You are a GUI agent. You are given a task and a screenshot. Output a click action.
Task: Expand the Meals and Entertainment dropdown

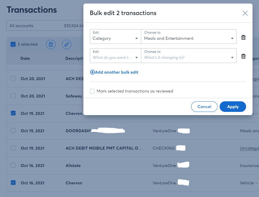pos(189,37)
